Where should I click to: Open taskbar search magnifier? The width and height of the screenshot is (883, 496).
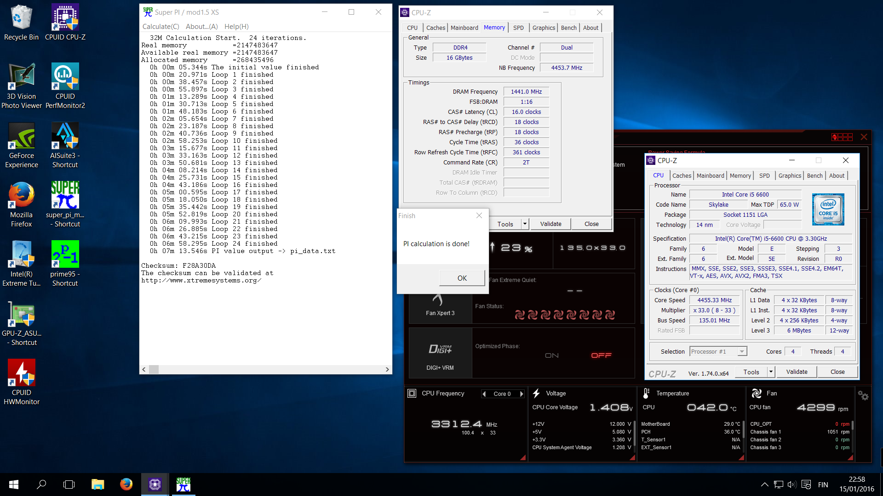click(x=41, y=485)
